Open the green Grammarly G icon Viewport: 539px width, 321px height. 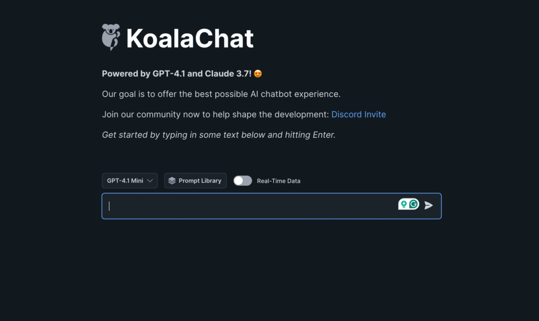point(414,204)
